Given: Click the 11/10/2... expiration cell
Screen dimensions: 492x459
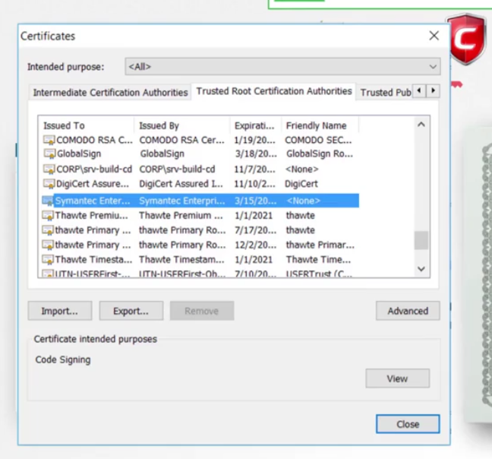Looking at the screenshot, I should coord(255,184).
